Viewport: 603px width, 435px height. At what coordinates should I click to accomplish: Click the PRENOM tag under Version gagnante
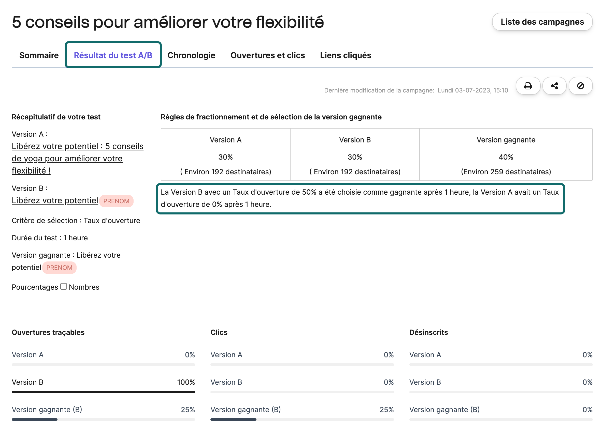click(x=59, y=268)
